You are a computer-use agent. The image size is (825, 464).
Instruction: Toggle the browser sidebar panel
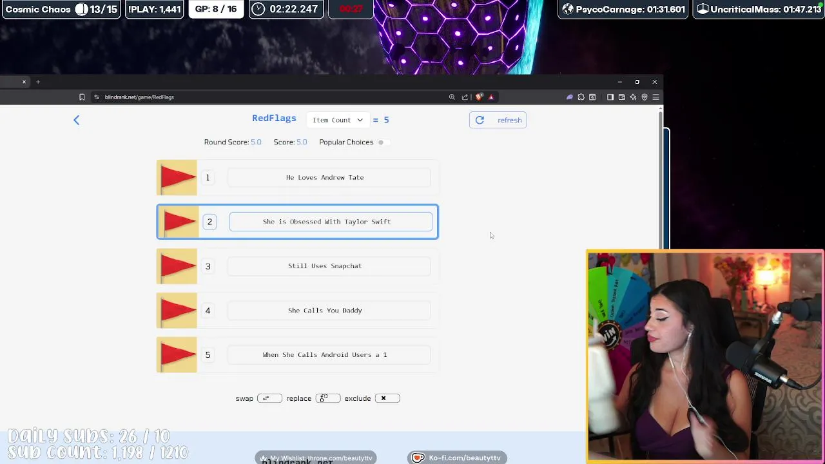610,97
